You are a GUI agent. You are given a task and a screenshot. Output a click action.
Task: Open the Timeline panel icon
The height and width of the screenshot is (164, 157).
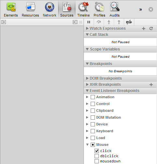(x=84, y=7)
